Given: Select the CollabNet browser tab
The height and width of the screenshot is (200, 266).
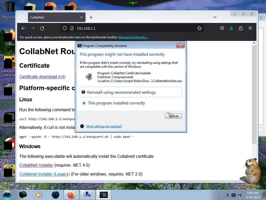Looking at the screenshot, I should (x=57, y=17).
